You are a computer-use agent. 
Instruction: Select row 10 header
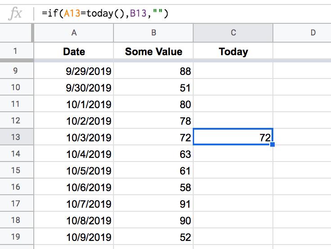pos(17,87)
